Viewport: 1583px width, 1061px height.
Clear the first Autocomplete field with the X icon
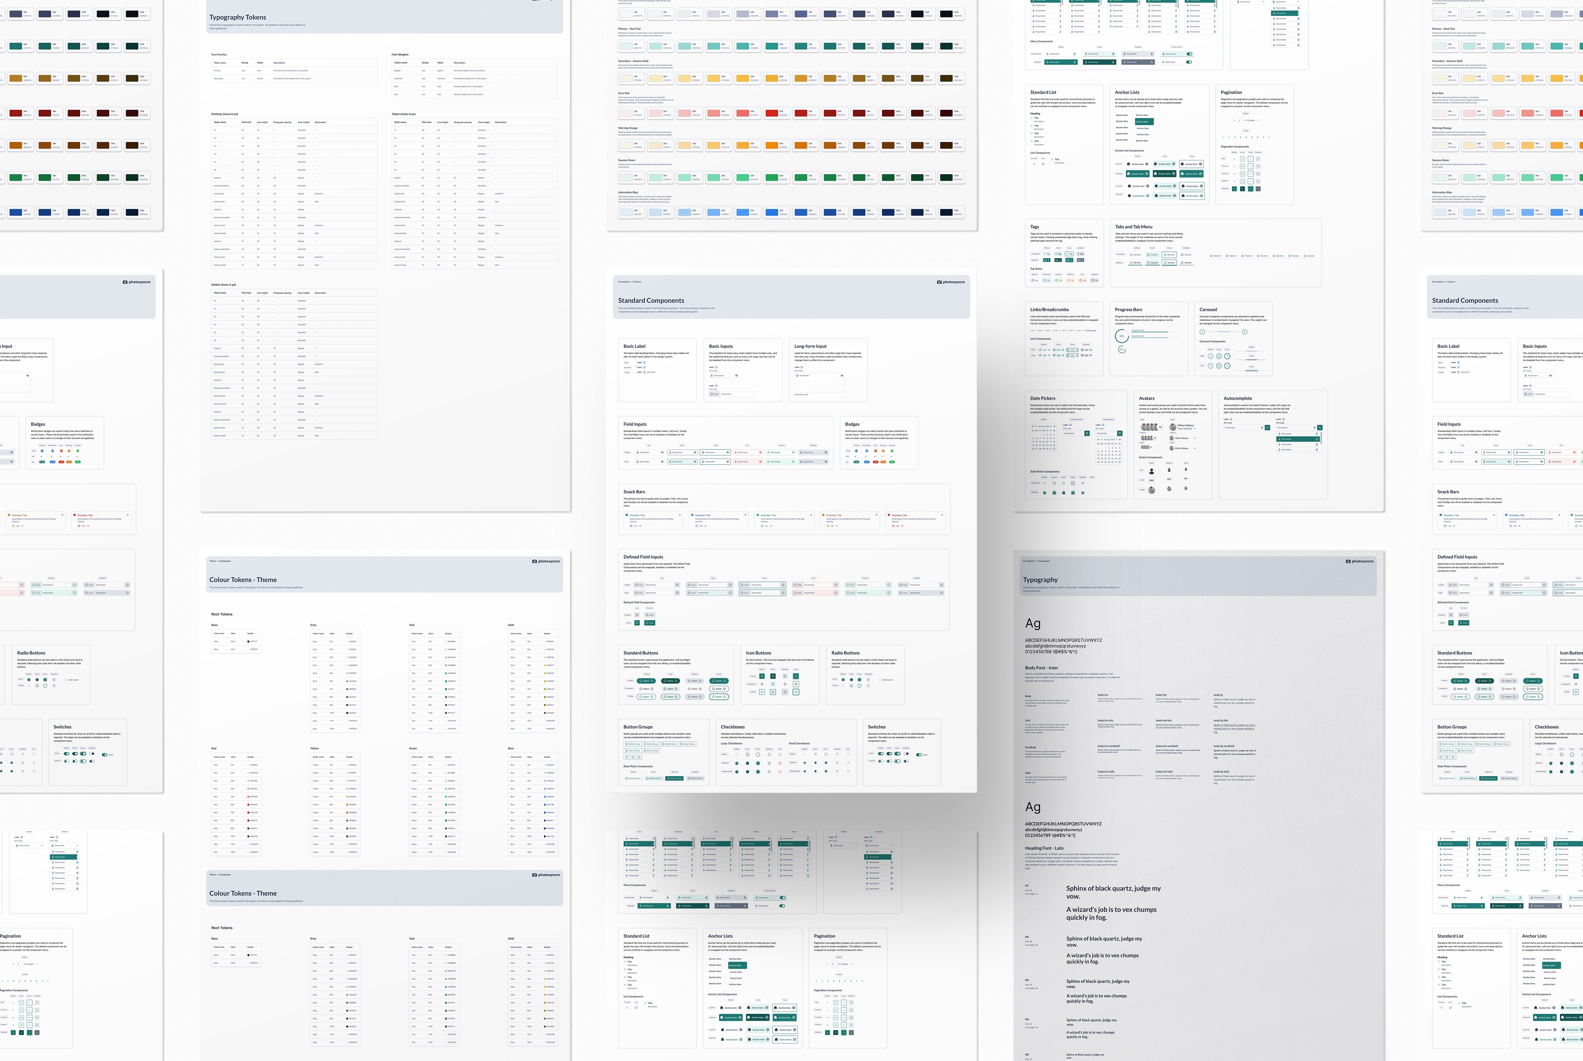tap(1262, 428)
